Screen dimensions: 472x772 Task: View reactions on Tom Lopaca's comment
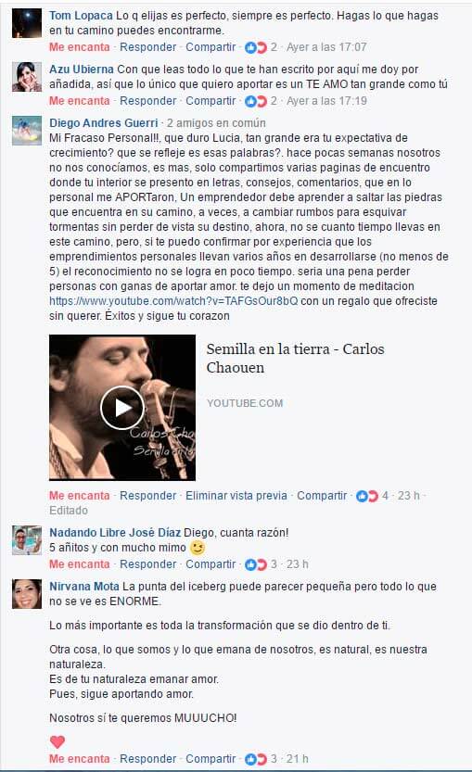pyautogui.click(x=262, y=47)
